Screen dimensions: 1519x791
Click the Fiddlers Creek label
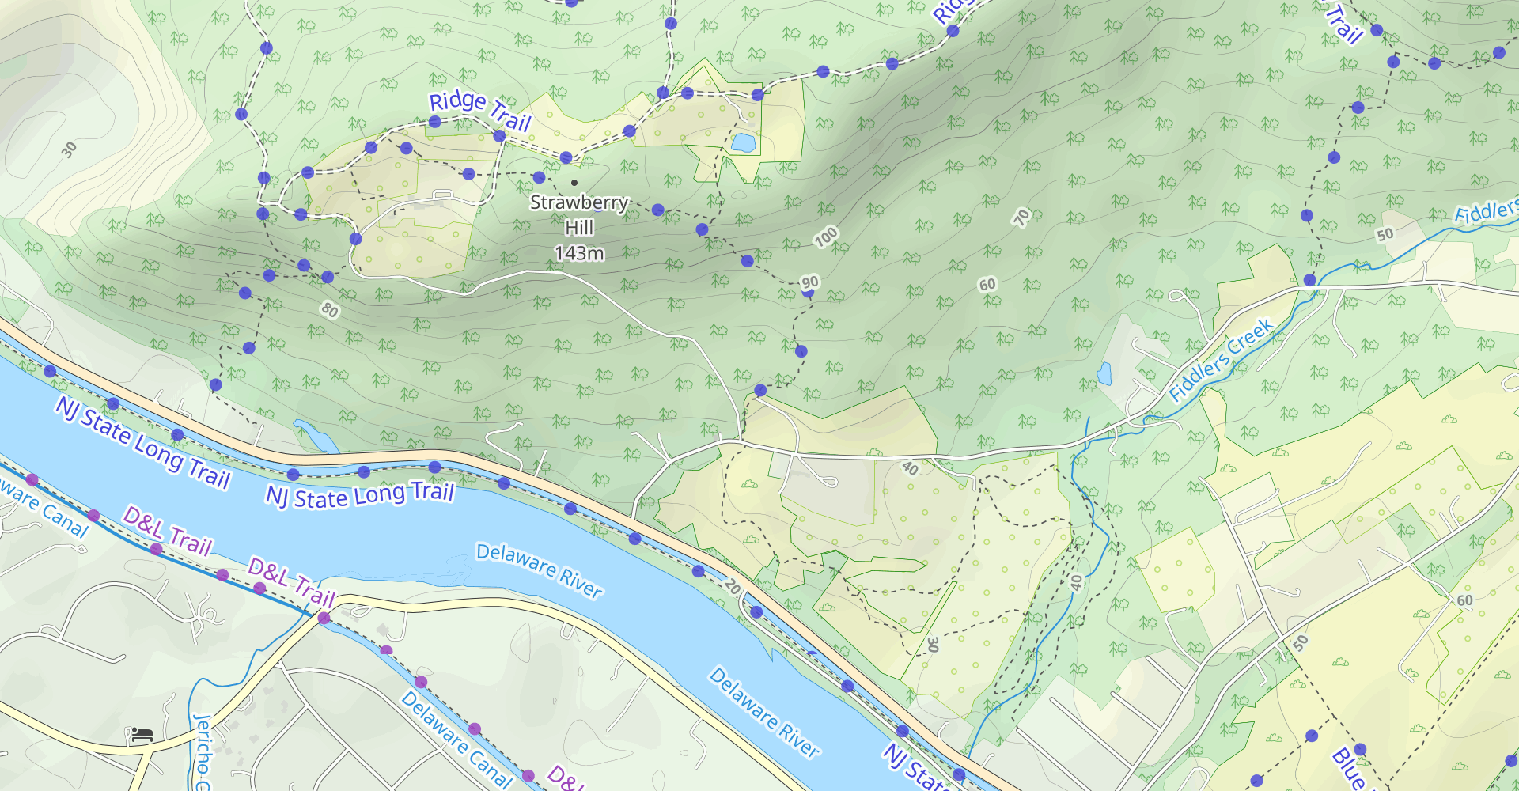pyautogui.click(x=1221, y=360)
